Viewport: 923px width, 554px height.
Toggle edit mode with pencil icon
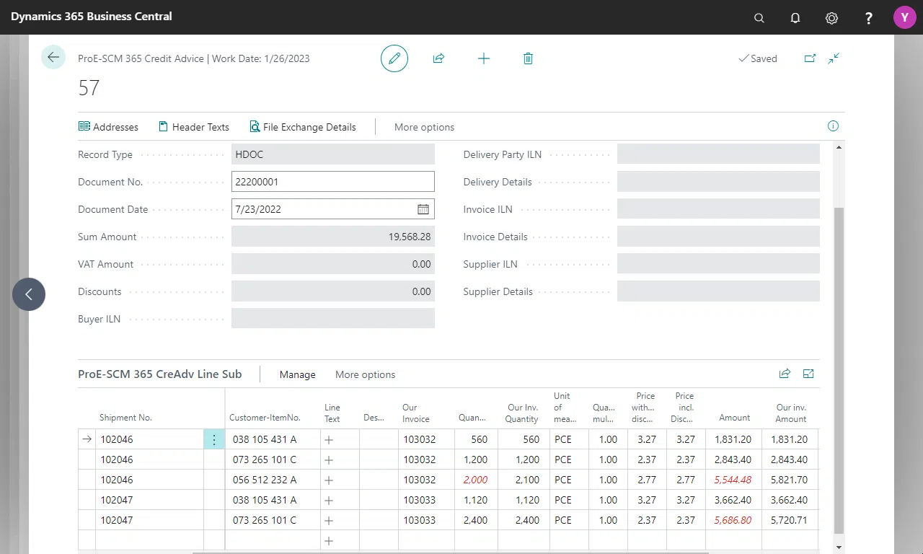point(394,58)
